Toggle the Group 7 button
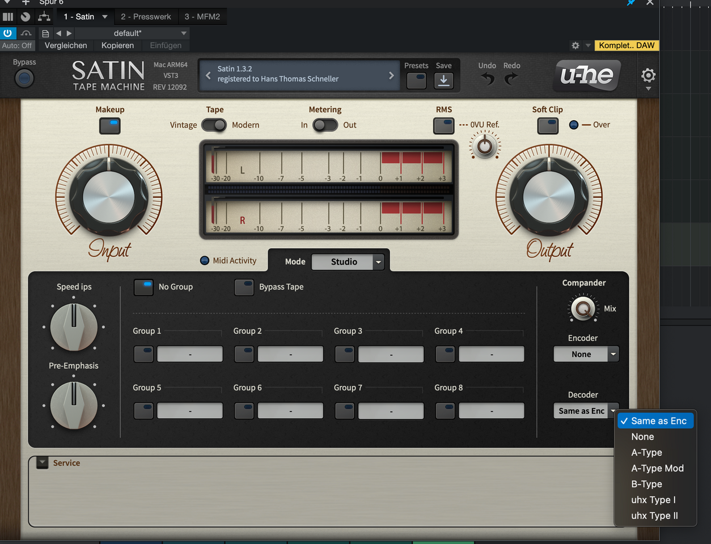Viewport: 711px width, 544px height. (345, 411)
